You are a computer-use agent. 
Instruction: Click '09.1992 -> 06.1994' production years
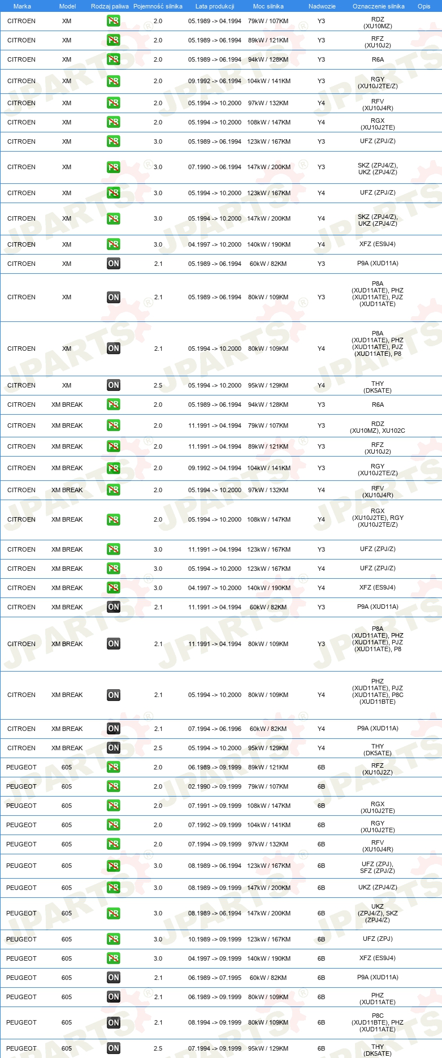pyautogui.click(x=215, y=81)
